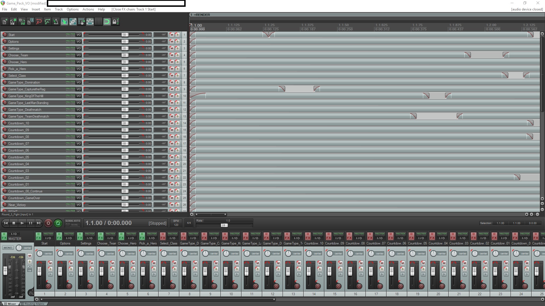The width and height of the screenshot is (545, 306).
Task: Switch to the Routing Matrix tab
Action: click(x=33, y=303)
